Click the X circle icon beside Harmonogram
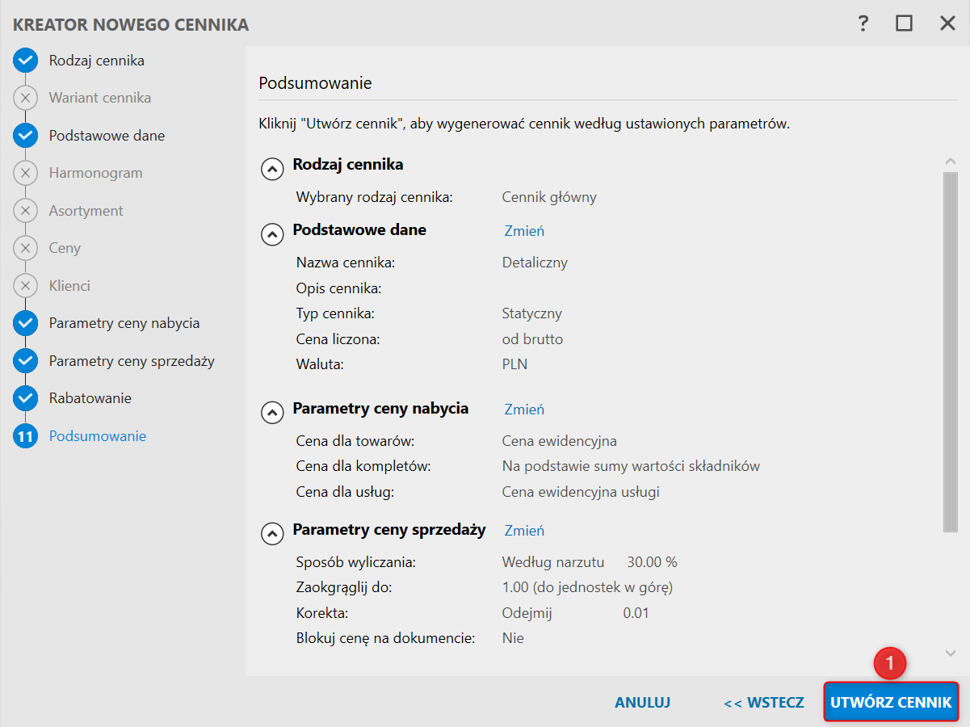The width and height of the screenshot is (970, 727). (x=26, y=173)
